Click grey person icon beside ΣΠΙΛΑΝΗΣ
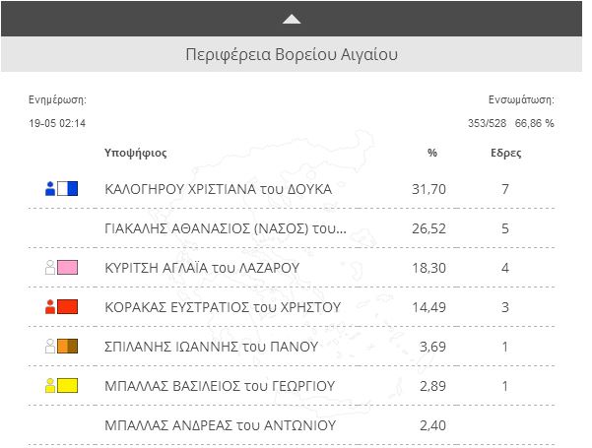The height and width of the screenshot is (448, 592). [50, 346]
